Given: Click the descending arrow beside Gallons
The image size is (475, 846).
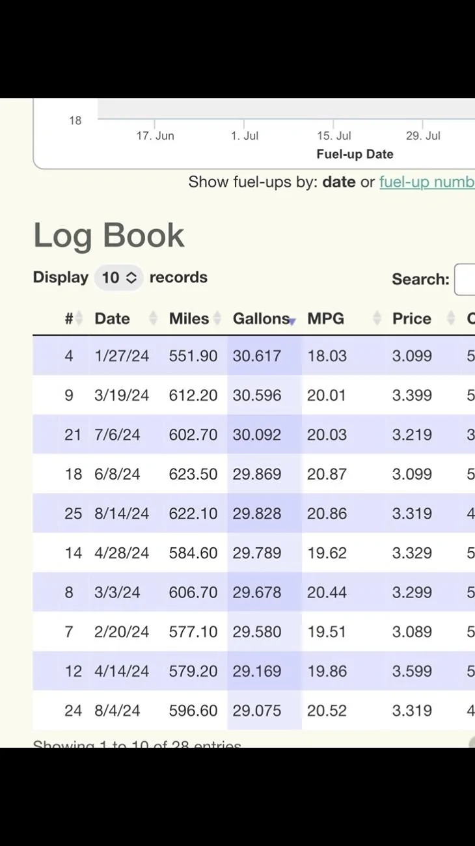Looking at the screenshot, I should tap(293, 321).
